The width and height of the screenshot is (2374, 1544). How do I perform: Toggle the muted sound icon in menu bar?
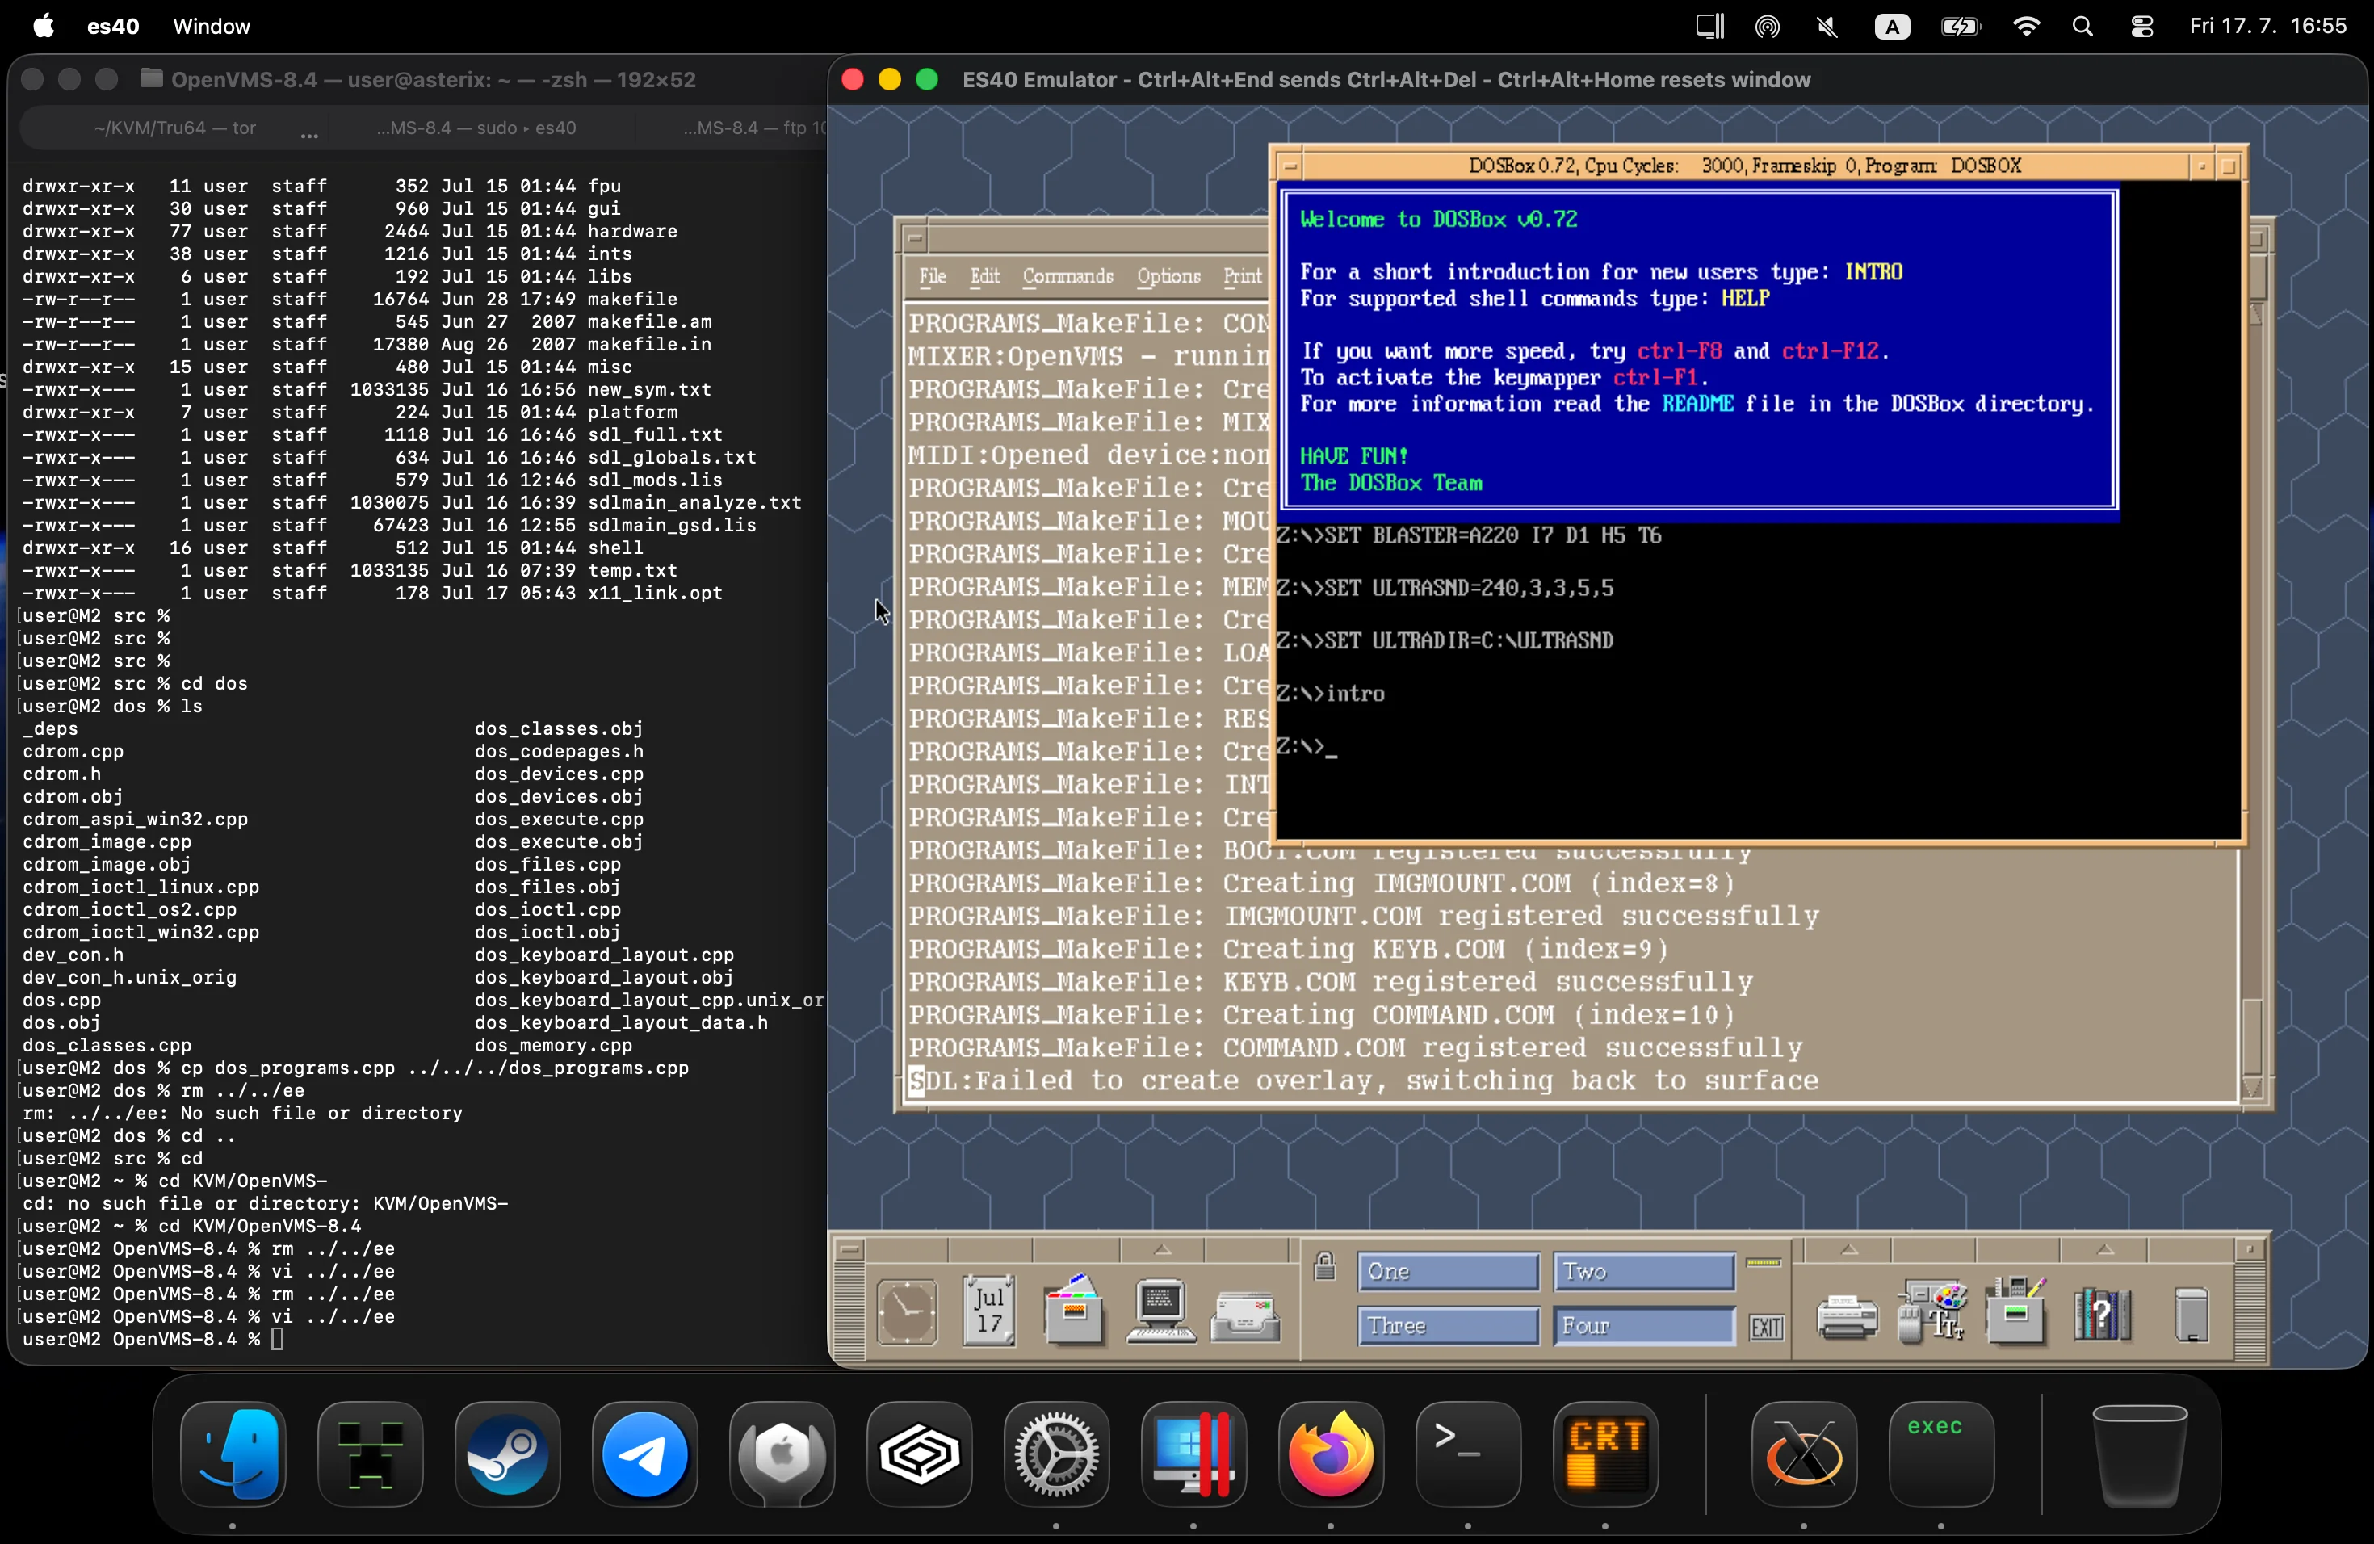(1827, 27)
